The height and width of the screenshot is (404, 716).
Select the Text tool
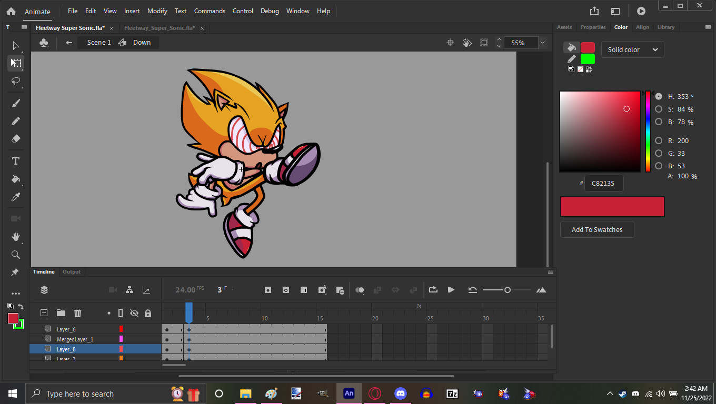[x=16, y=161]
